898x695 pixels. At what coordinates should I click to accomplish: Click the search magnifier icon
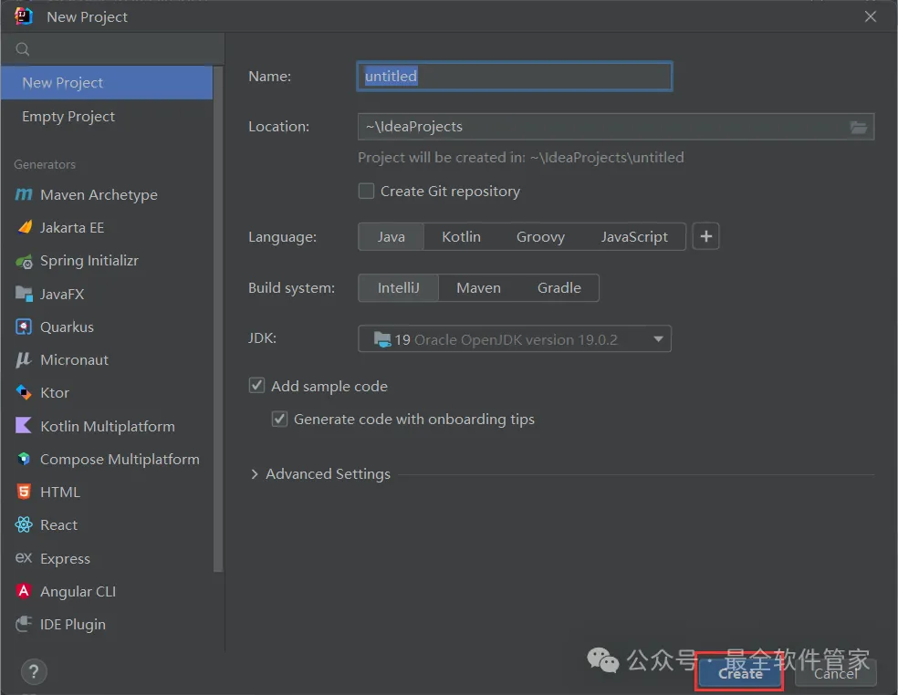(22, 49)
